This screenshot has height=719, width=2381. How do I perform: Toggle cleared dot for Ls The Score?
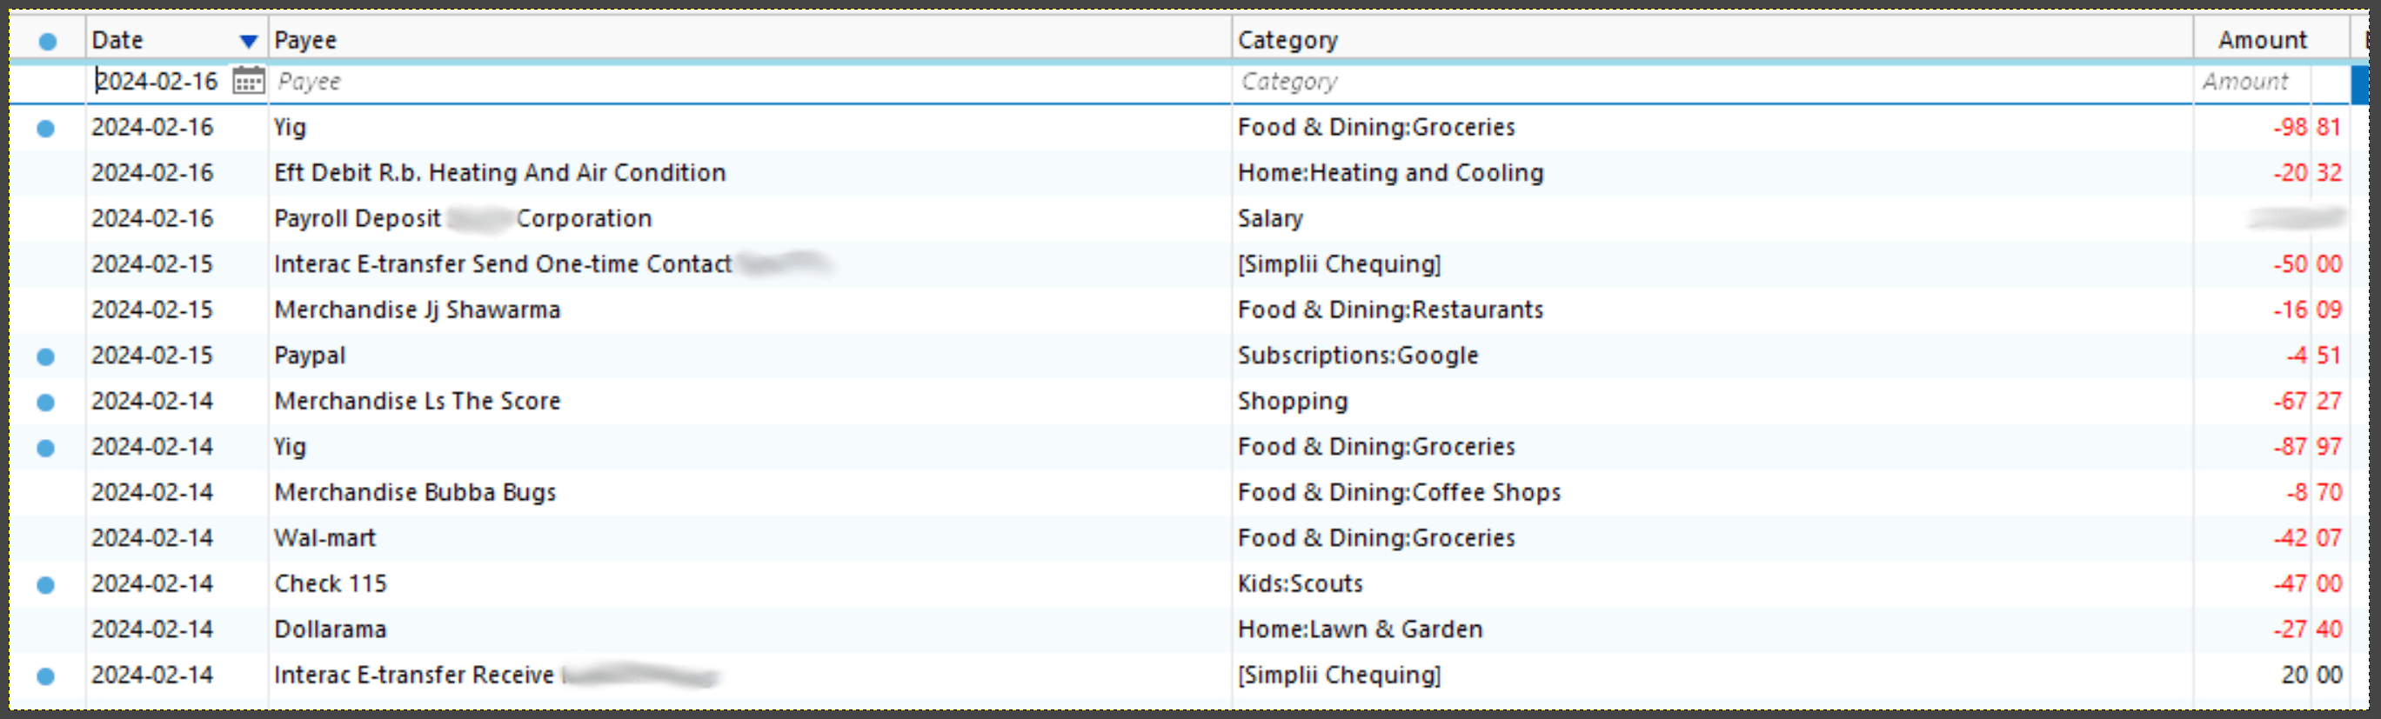point(45,402)
